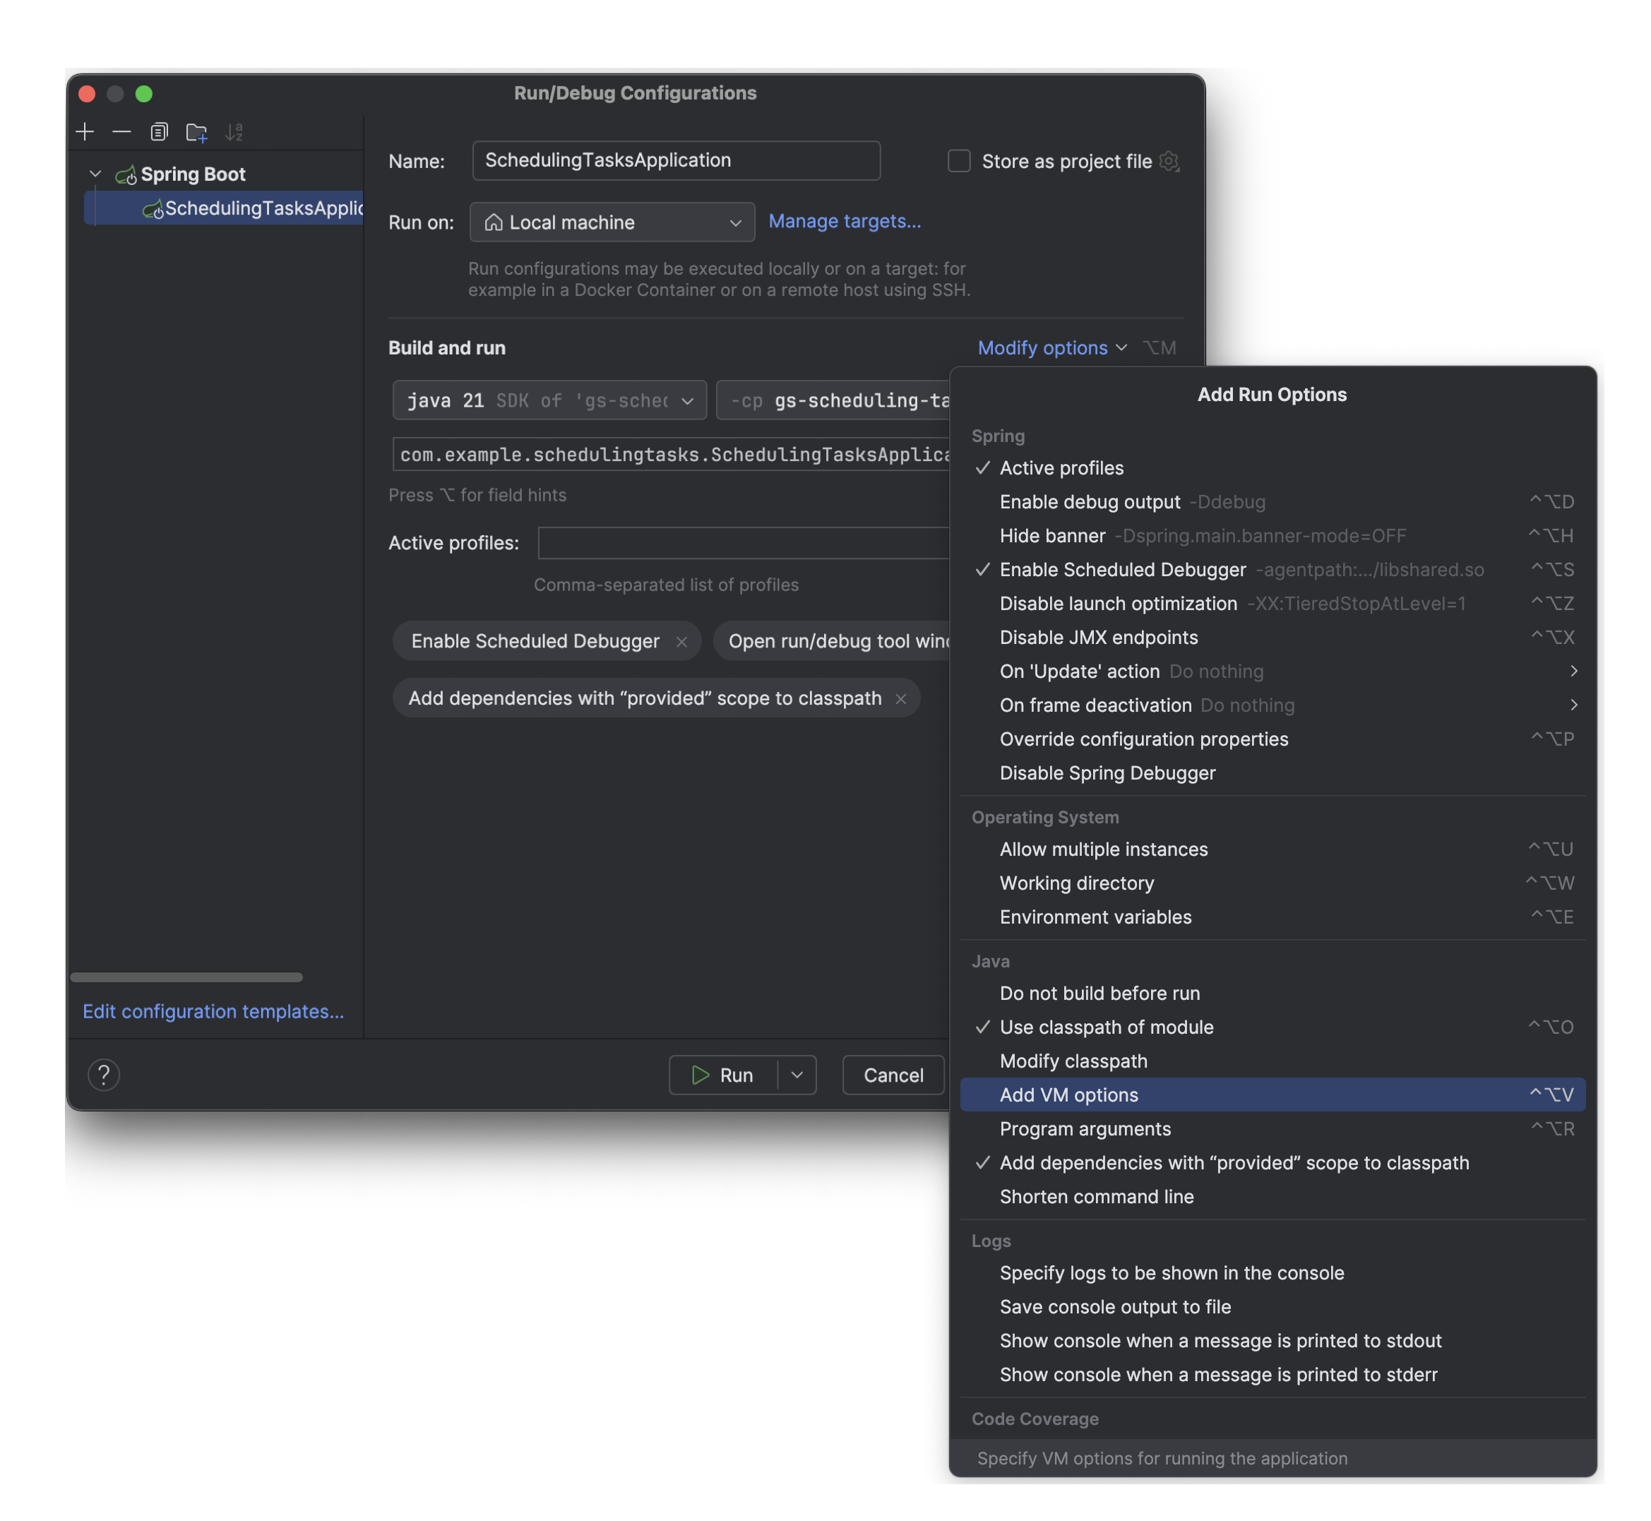Copy the SchedulingTasksApplication configuration
The height and width of the screenshot is (1521, 1651).
coord(159,131)
